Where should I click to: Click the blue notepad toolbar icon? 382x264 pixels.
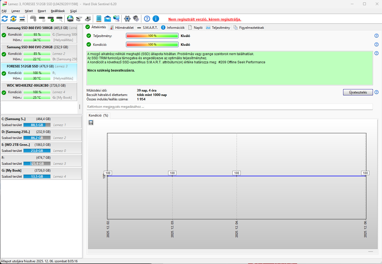[x=99, y=19]
